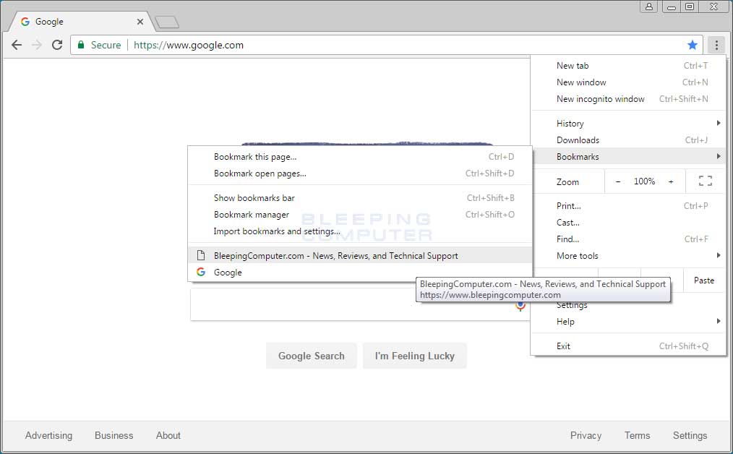
Task: Open the Privacy footer link
Action: click(x=586, y=435)
